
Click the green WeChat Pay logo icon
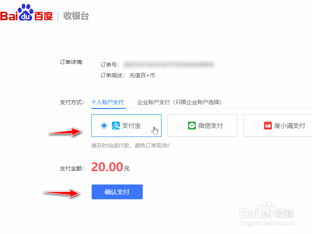click(x=192, y=126)
